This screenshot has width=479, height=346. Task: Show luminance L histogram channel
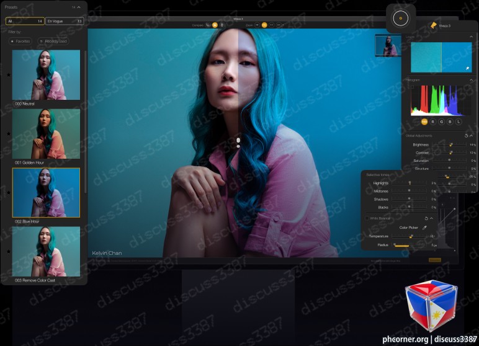point(459,122)
